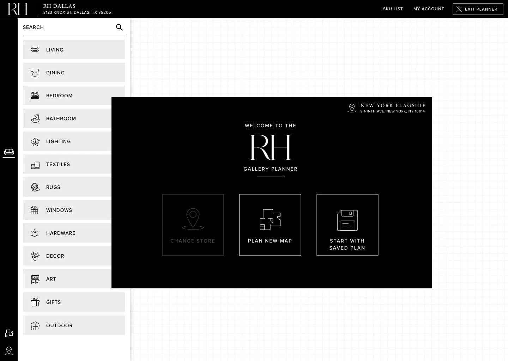This screenshot has height=361, width=508.
Task: Click the Hardware knob icon
Action: 35,233
